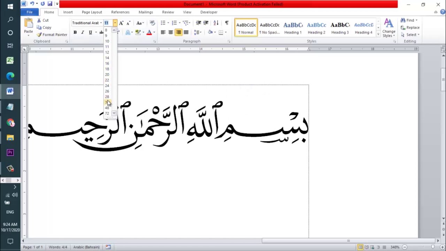Open the font name dropdown arrow
This screenshot has width=446, height=251.
[101, 23]
